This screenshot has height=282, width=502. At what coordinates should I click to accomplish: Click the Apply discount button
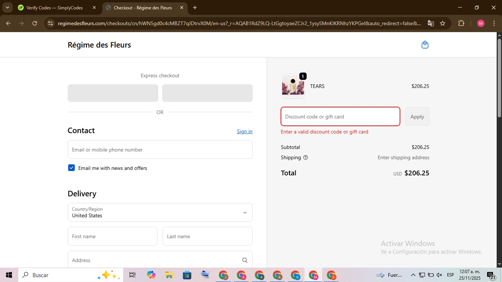417,116
